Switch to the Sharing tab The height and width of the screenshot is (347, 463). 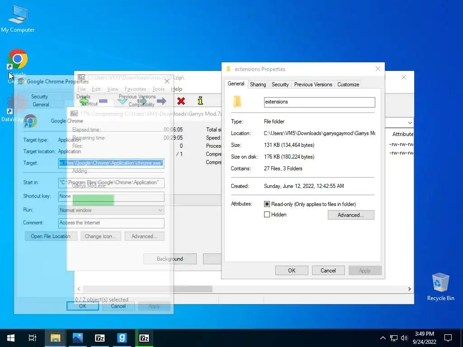pyautogui.click(x=258, y=84)
